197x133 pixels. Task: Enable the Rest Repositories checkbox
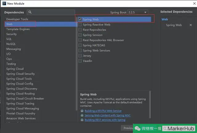click(x=80, y=30)
